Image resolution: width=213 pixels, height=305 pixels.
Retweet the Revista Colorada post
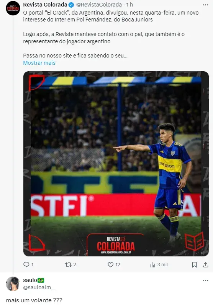[68, 264]
